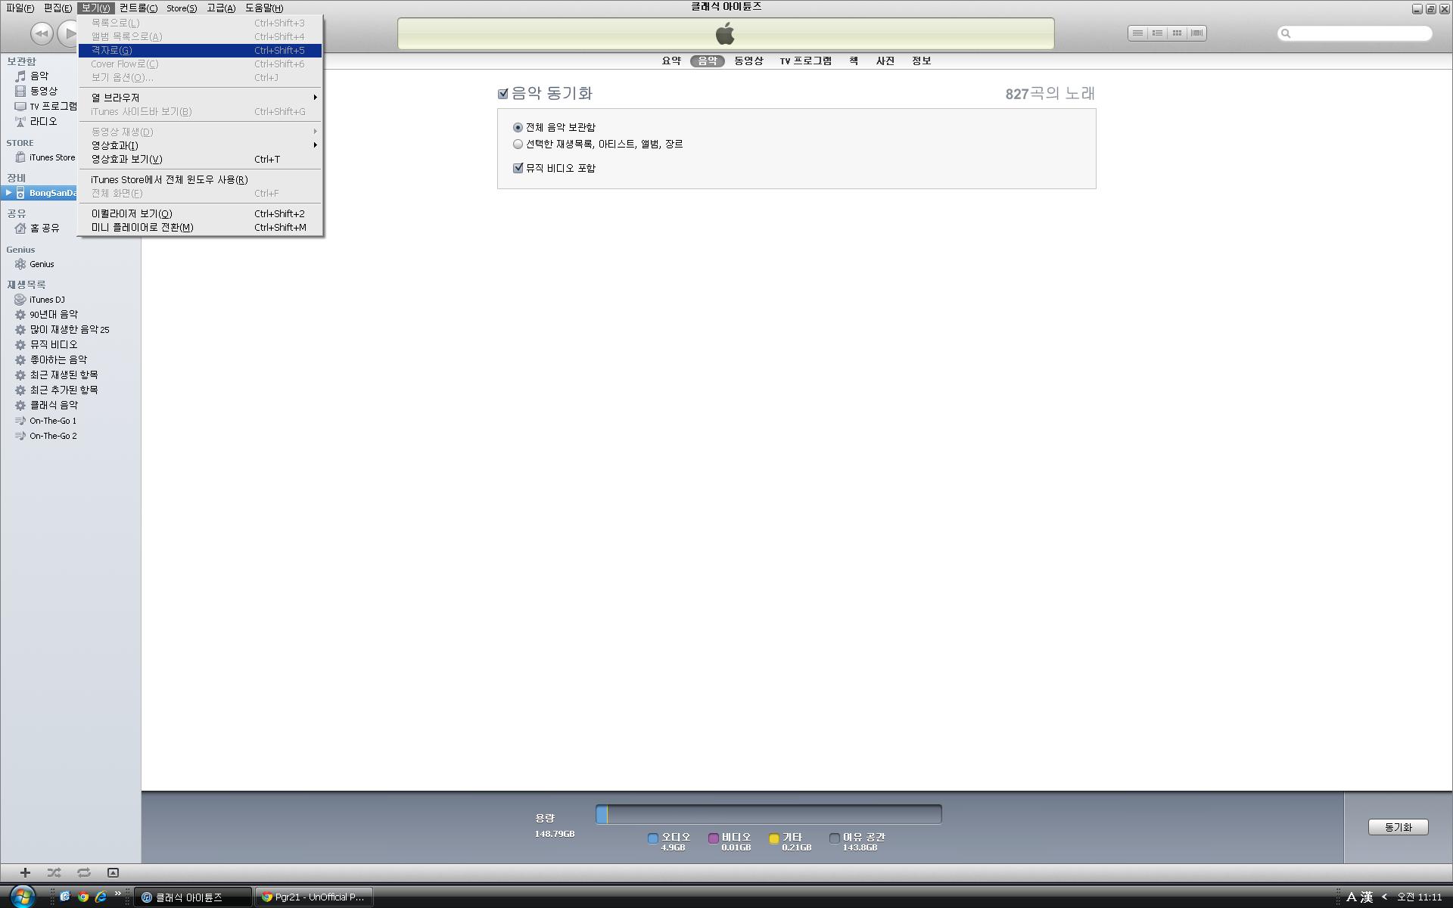1453x908 pixels.
Task: Switch to TV 프로그램 device tab
Action: pyautogui.click(x=806, y=61)
